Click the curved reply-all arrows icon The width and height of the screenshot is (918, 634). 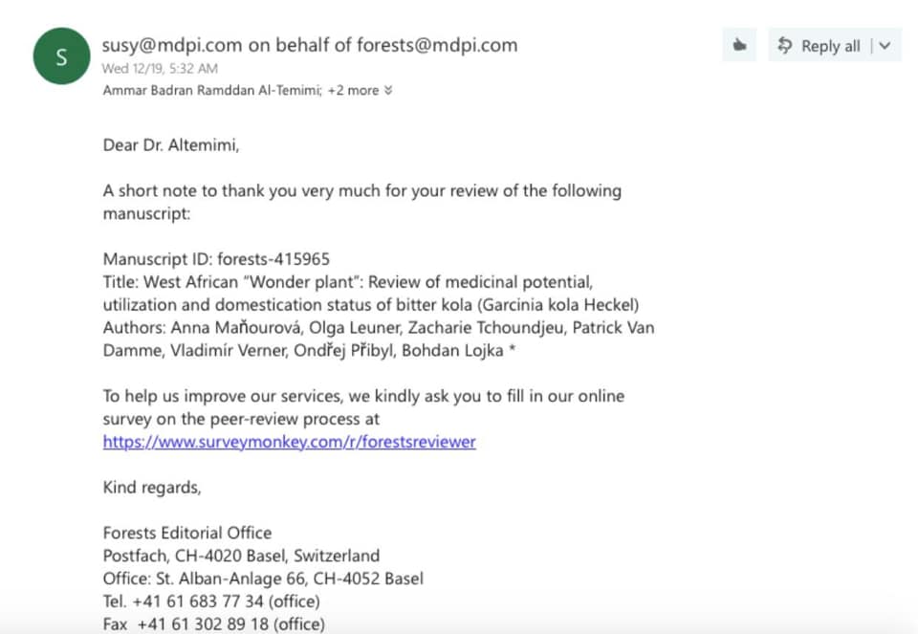(784, 45)
